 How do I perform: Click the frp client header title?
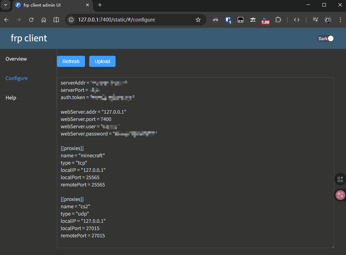point(29,38)
